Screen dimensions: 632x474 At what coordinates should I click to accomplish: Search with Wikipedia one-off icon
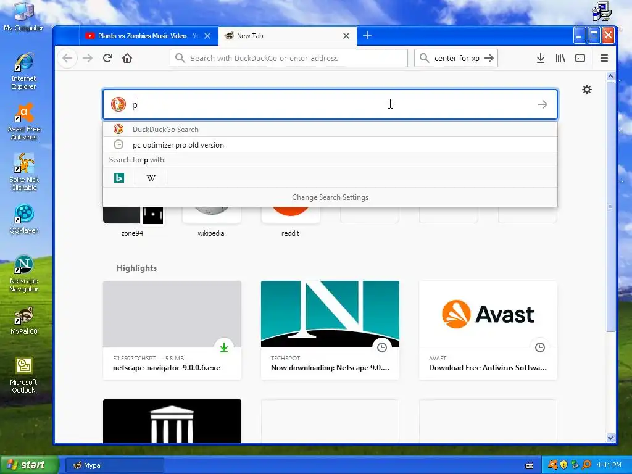click(x=151, y=178)
